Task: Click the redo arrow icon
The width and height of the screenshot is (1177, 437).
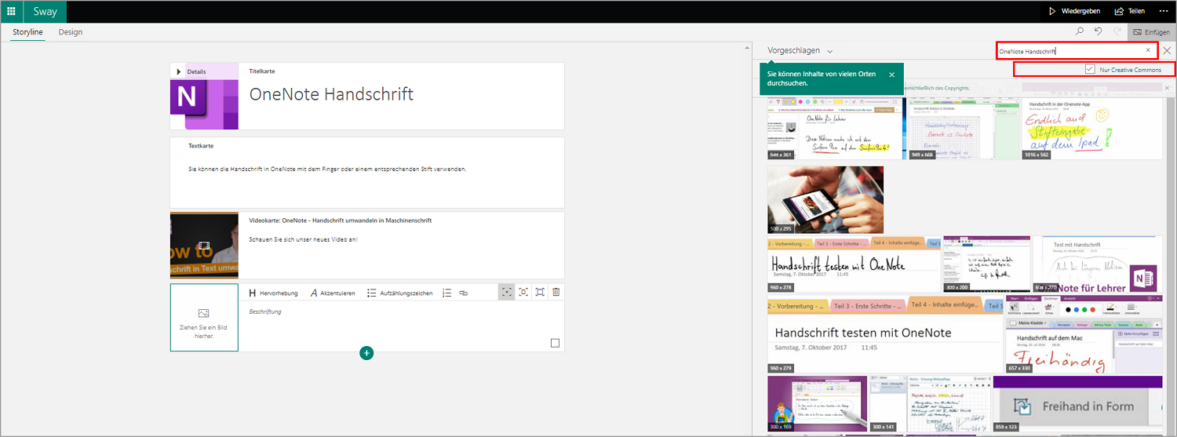Action: click(1116, 32)
